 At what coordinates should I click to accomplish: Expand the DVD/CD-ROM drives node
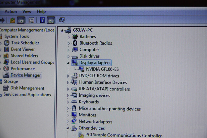click(x=68, y=76)
